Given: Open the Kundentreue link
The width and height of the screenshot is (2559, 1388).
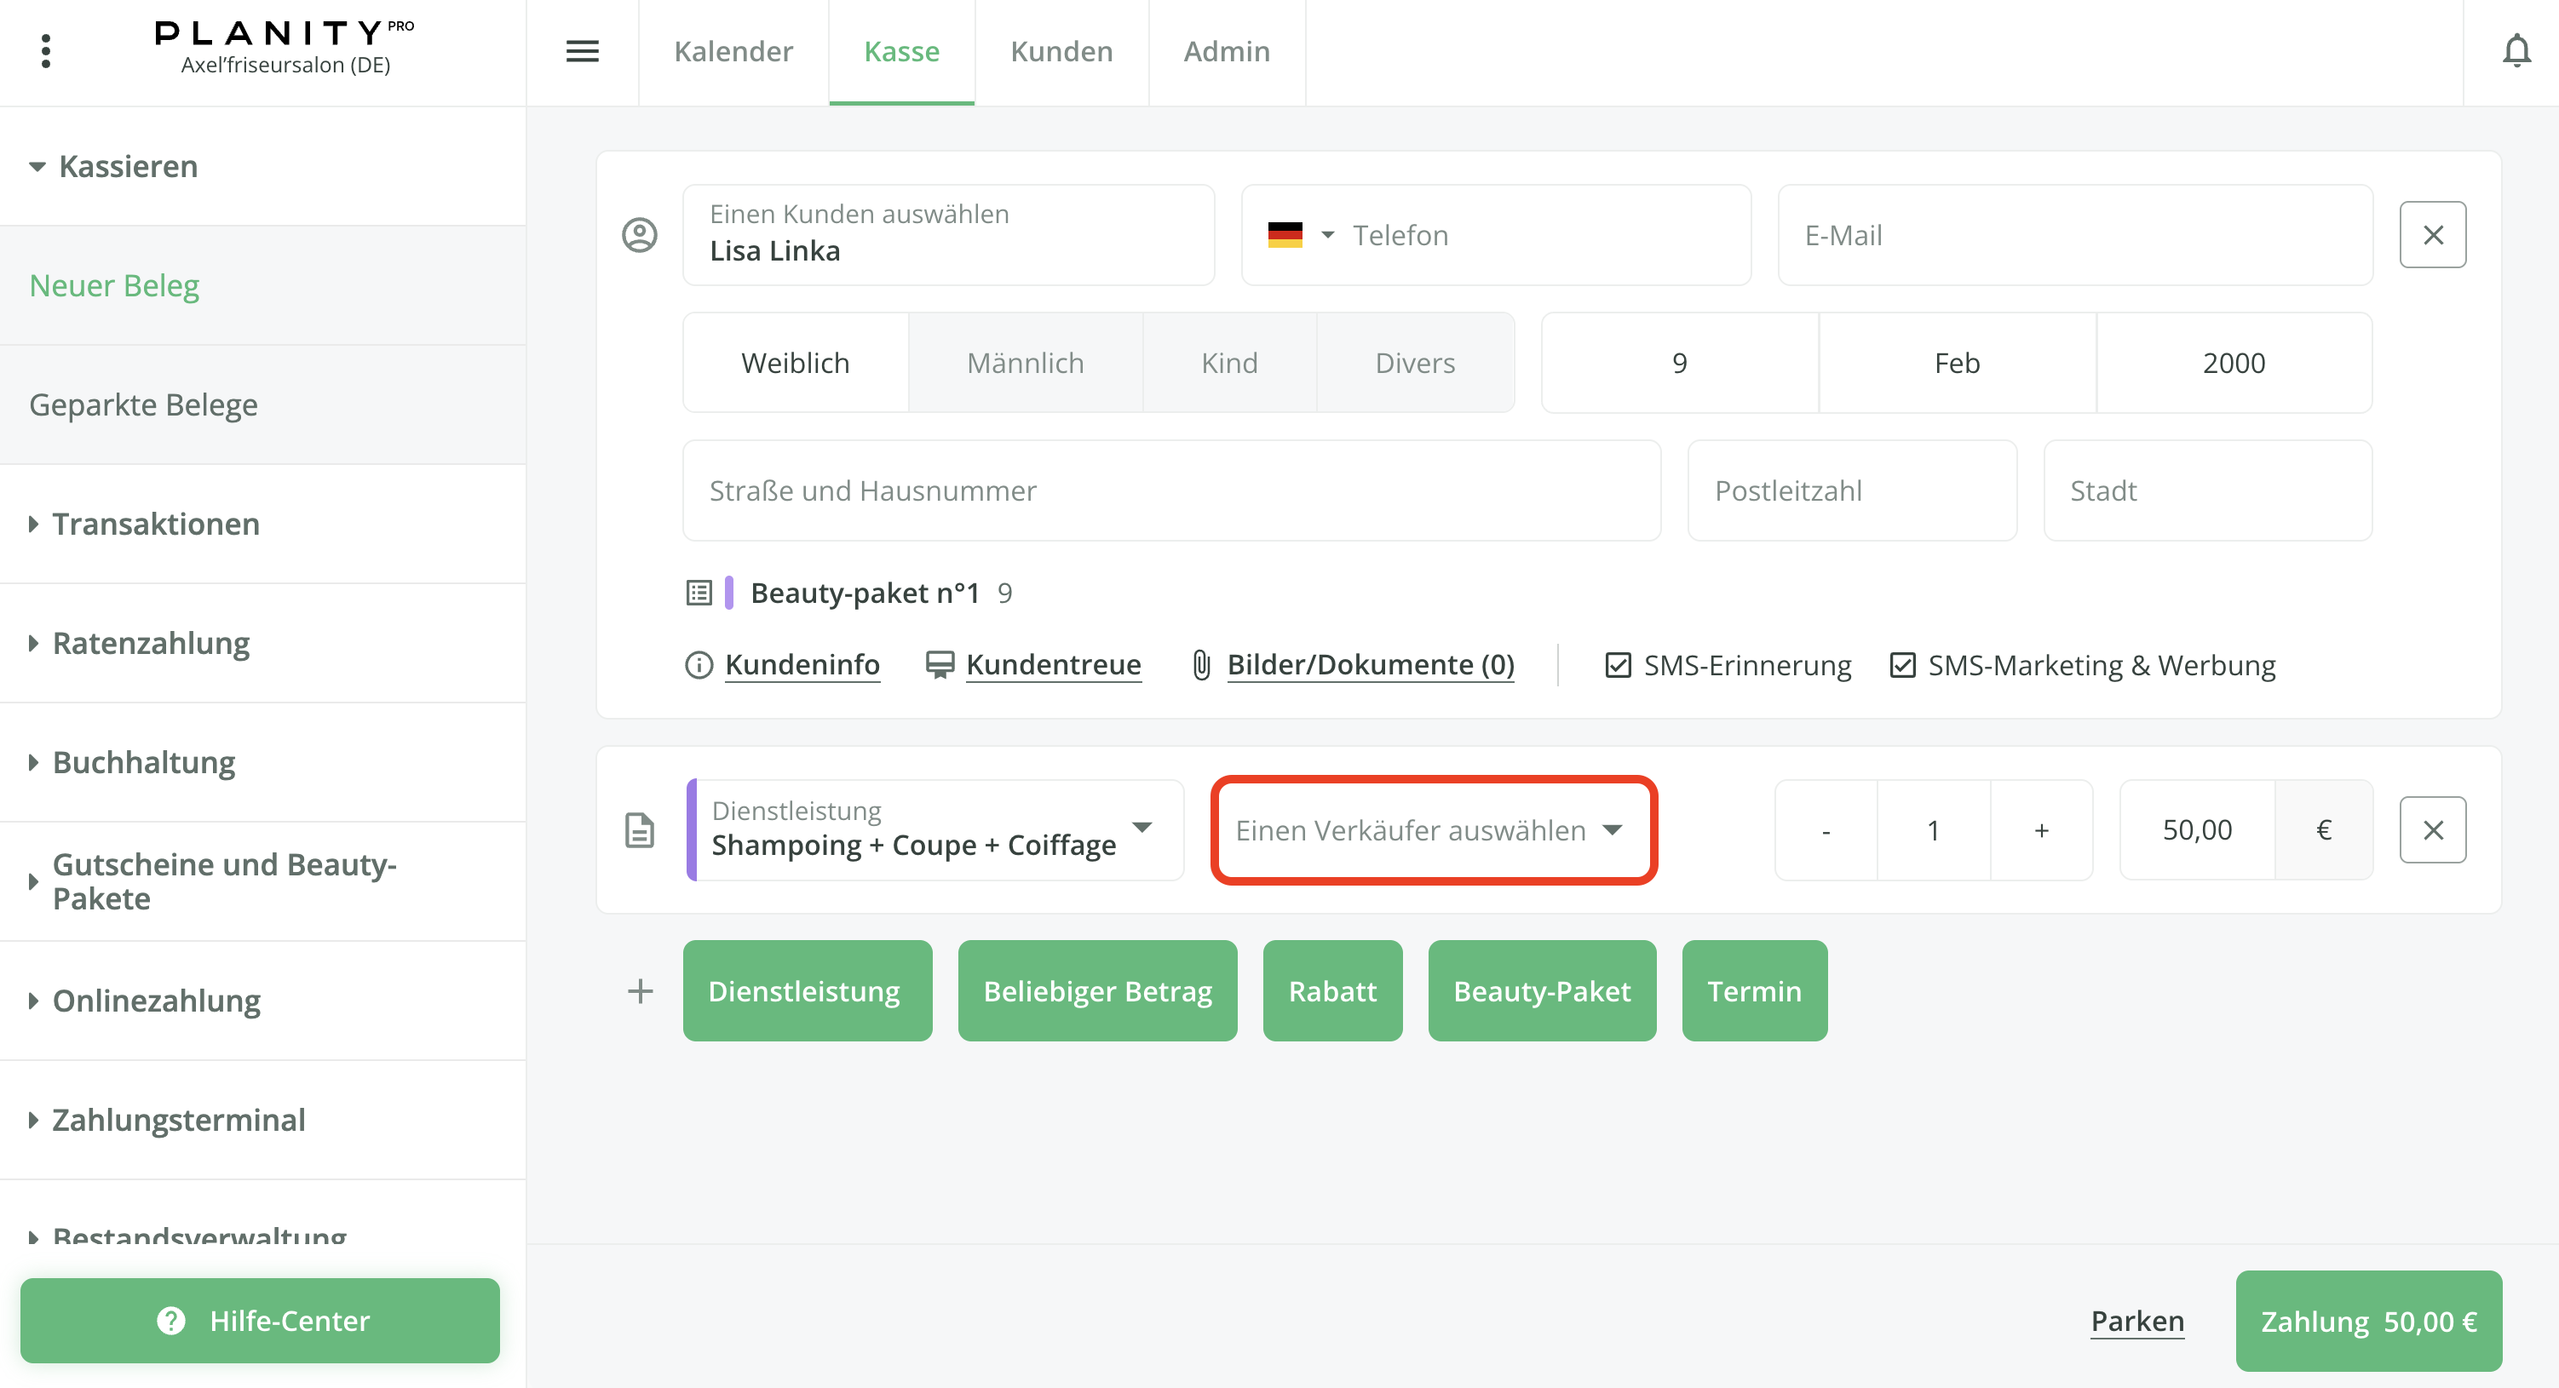Looking at the screenshot, I should (1053, 665).
